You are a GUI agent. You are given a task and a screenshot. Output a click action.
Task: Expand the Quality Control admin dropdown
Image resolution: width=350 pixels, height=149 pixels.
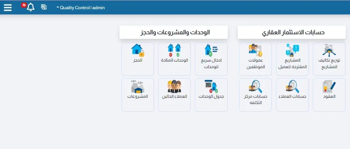pos(81,7)
